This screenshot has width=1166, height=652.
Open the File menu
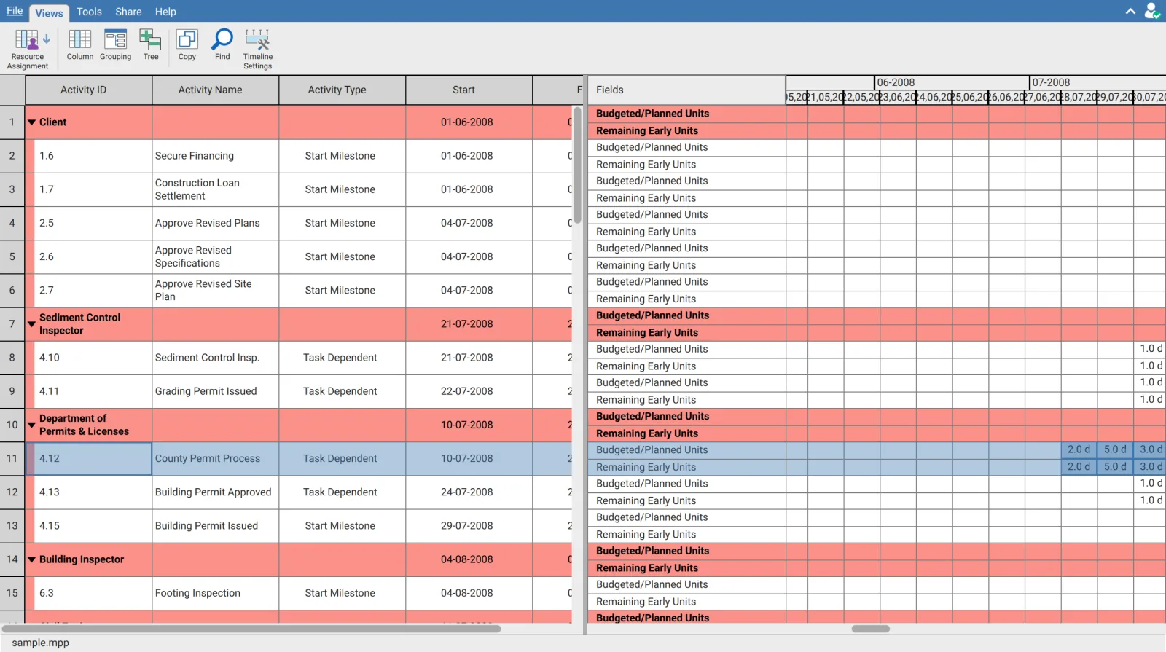15,12
